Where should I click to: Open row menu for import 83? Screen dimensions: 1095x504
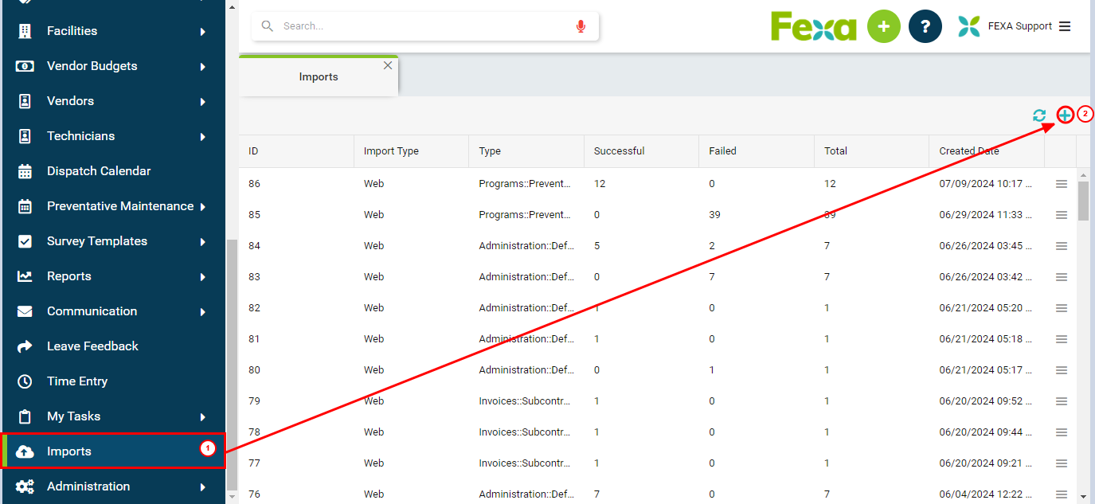pos(1061,277)
